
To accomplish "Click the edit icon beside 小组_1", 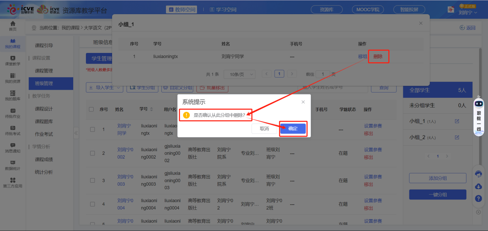I will click(457, 121).
